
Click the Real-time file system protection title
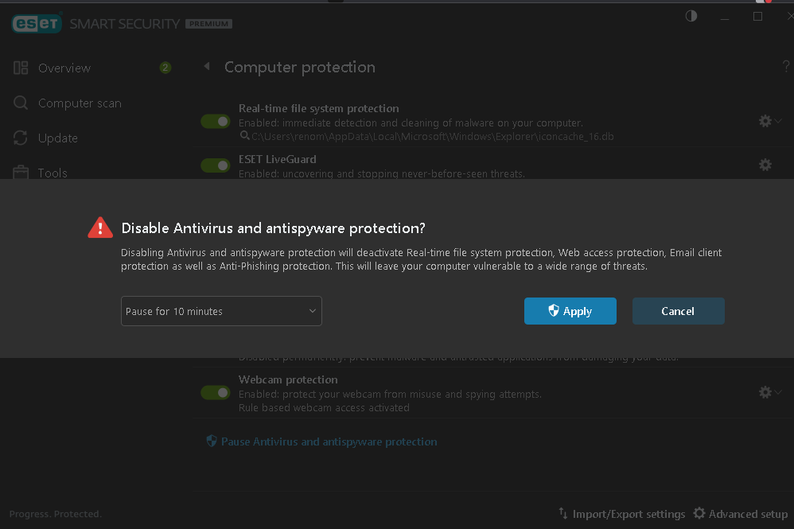tap(318, 108)
